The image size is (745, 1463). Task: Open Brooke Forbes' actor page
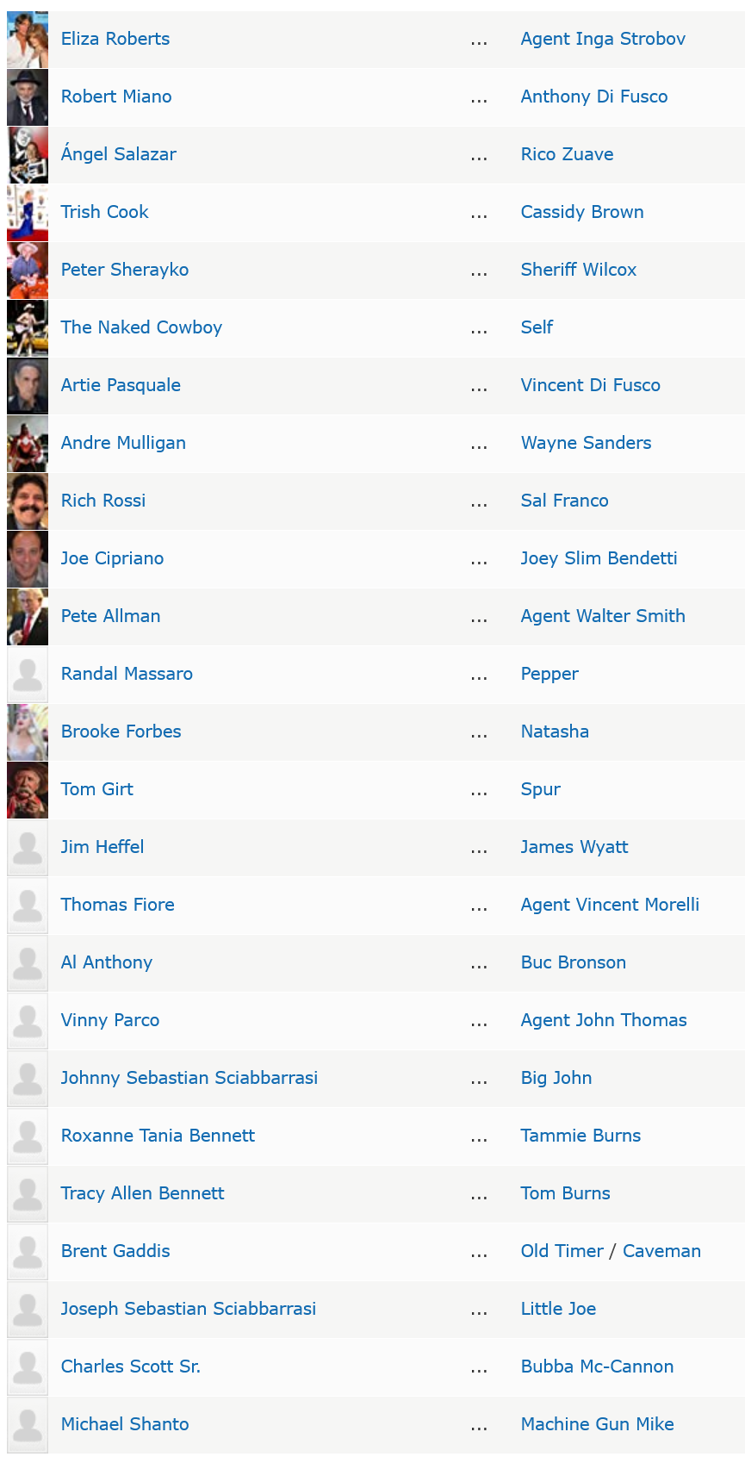121,731
